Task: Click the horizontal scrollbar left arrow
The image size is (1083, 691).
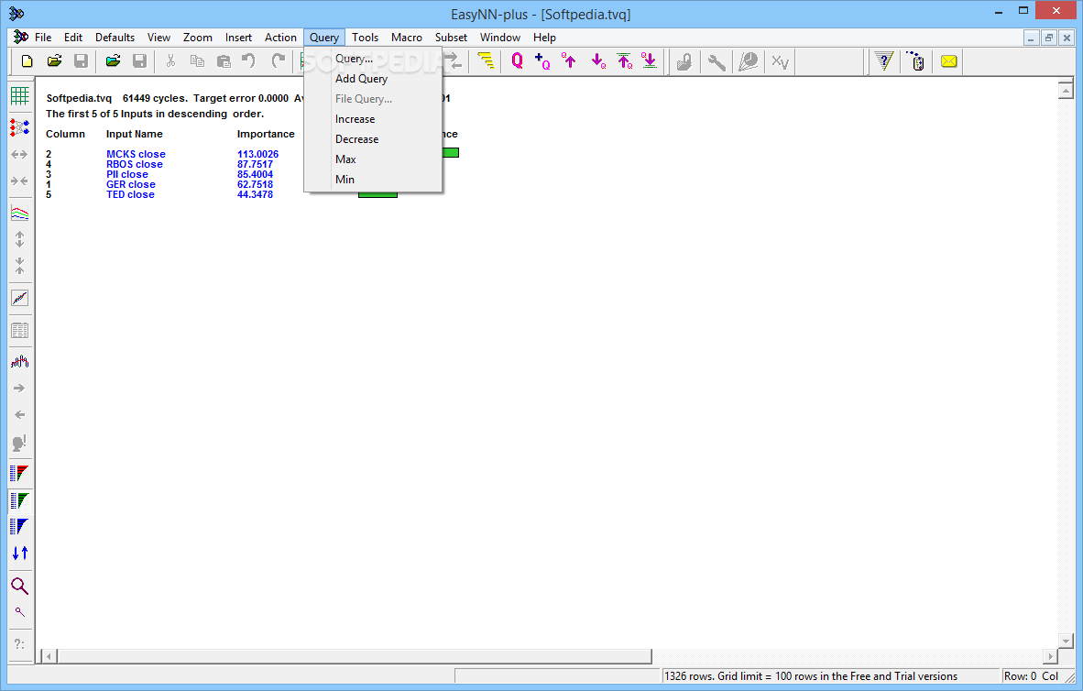Action: click(x=49, y=656)
